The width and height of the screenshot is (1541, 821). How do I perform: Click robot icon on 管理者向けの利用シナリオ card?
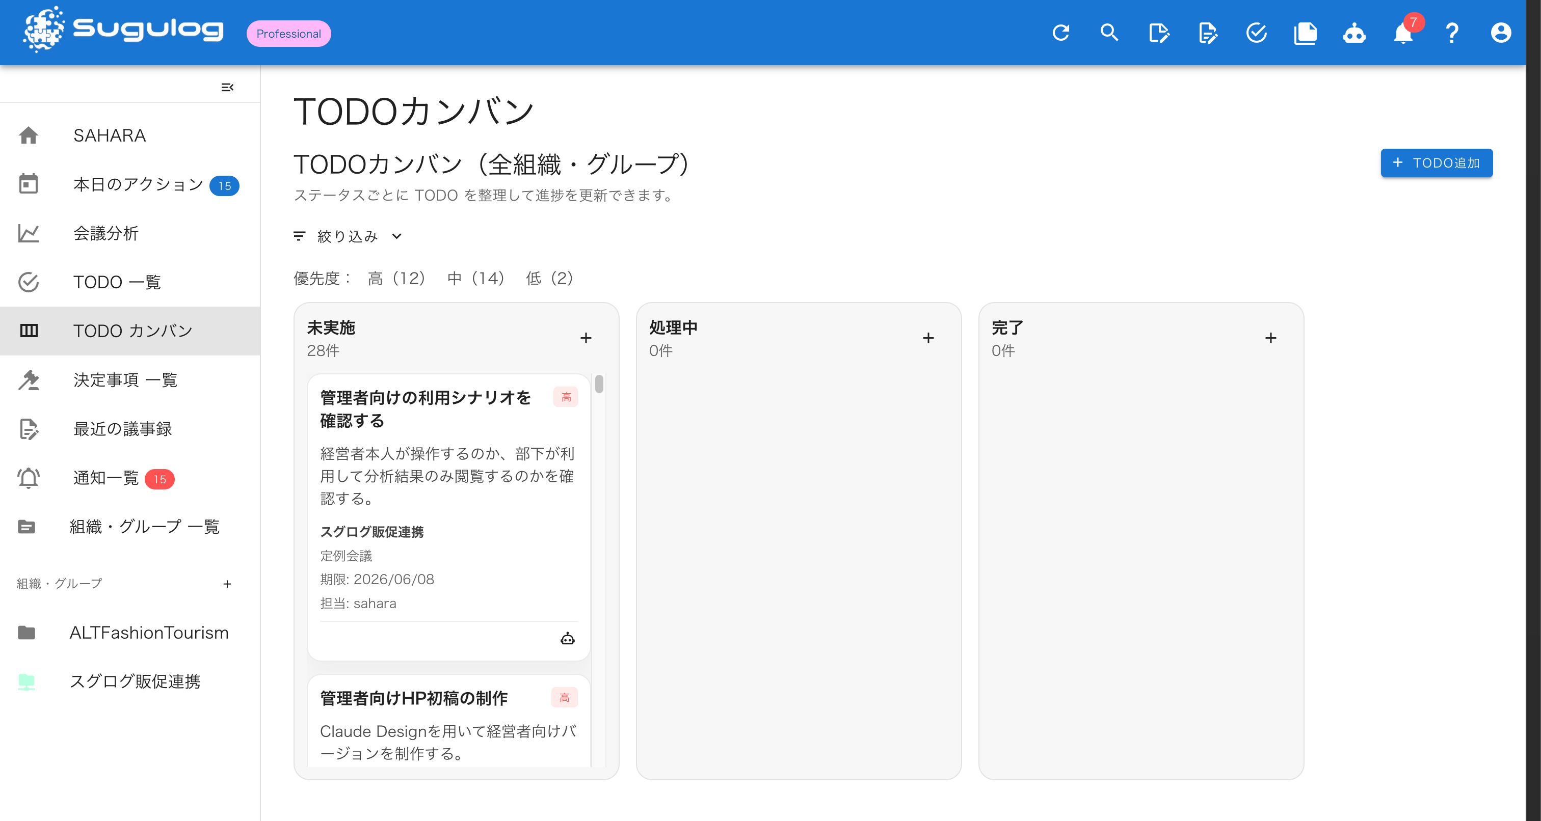568,639
